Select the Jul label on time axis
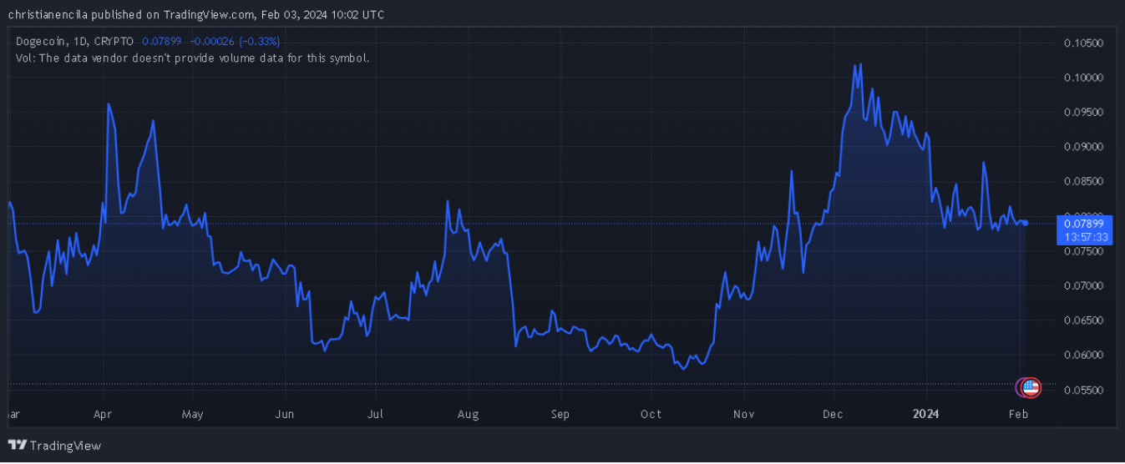Viewport: 1125px width, 464px height. click(x=376, y=414)
